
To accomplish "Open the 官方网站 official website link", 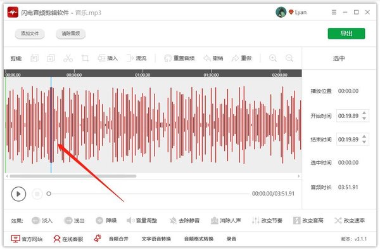I will click(x=27, y=239).
